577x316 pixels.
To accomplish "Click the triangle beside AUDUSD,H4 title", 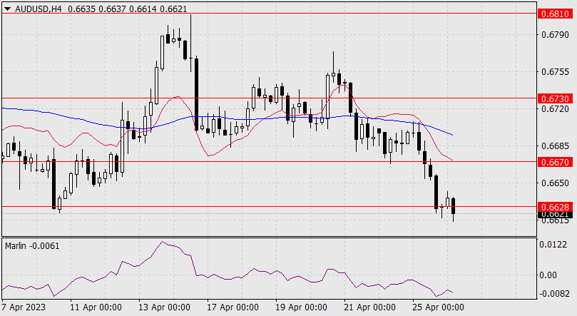I will [7, 9].
